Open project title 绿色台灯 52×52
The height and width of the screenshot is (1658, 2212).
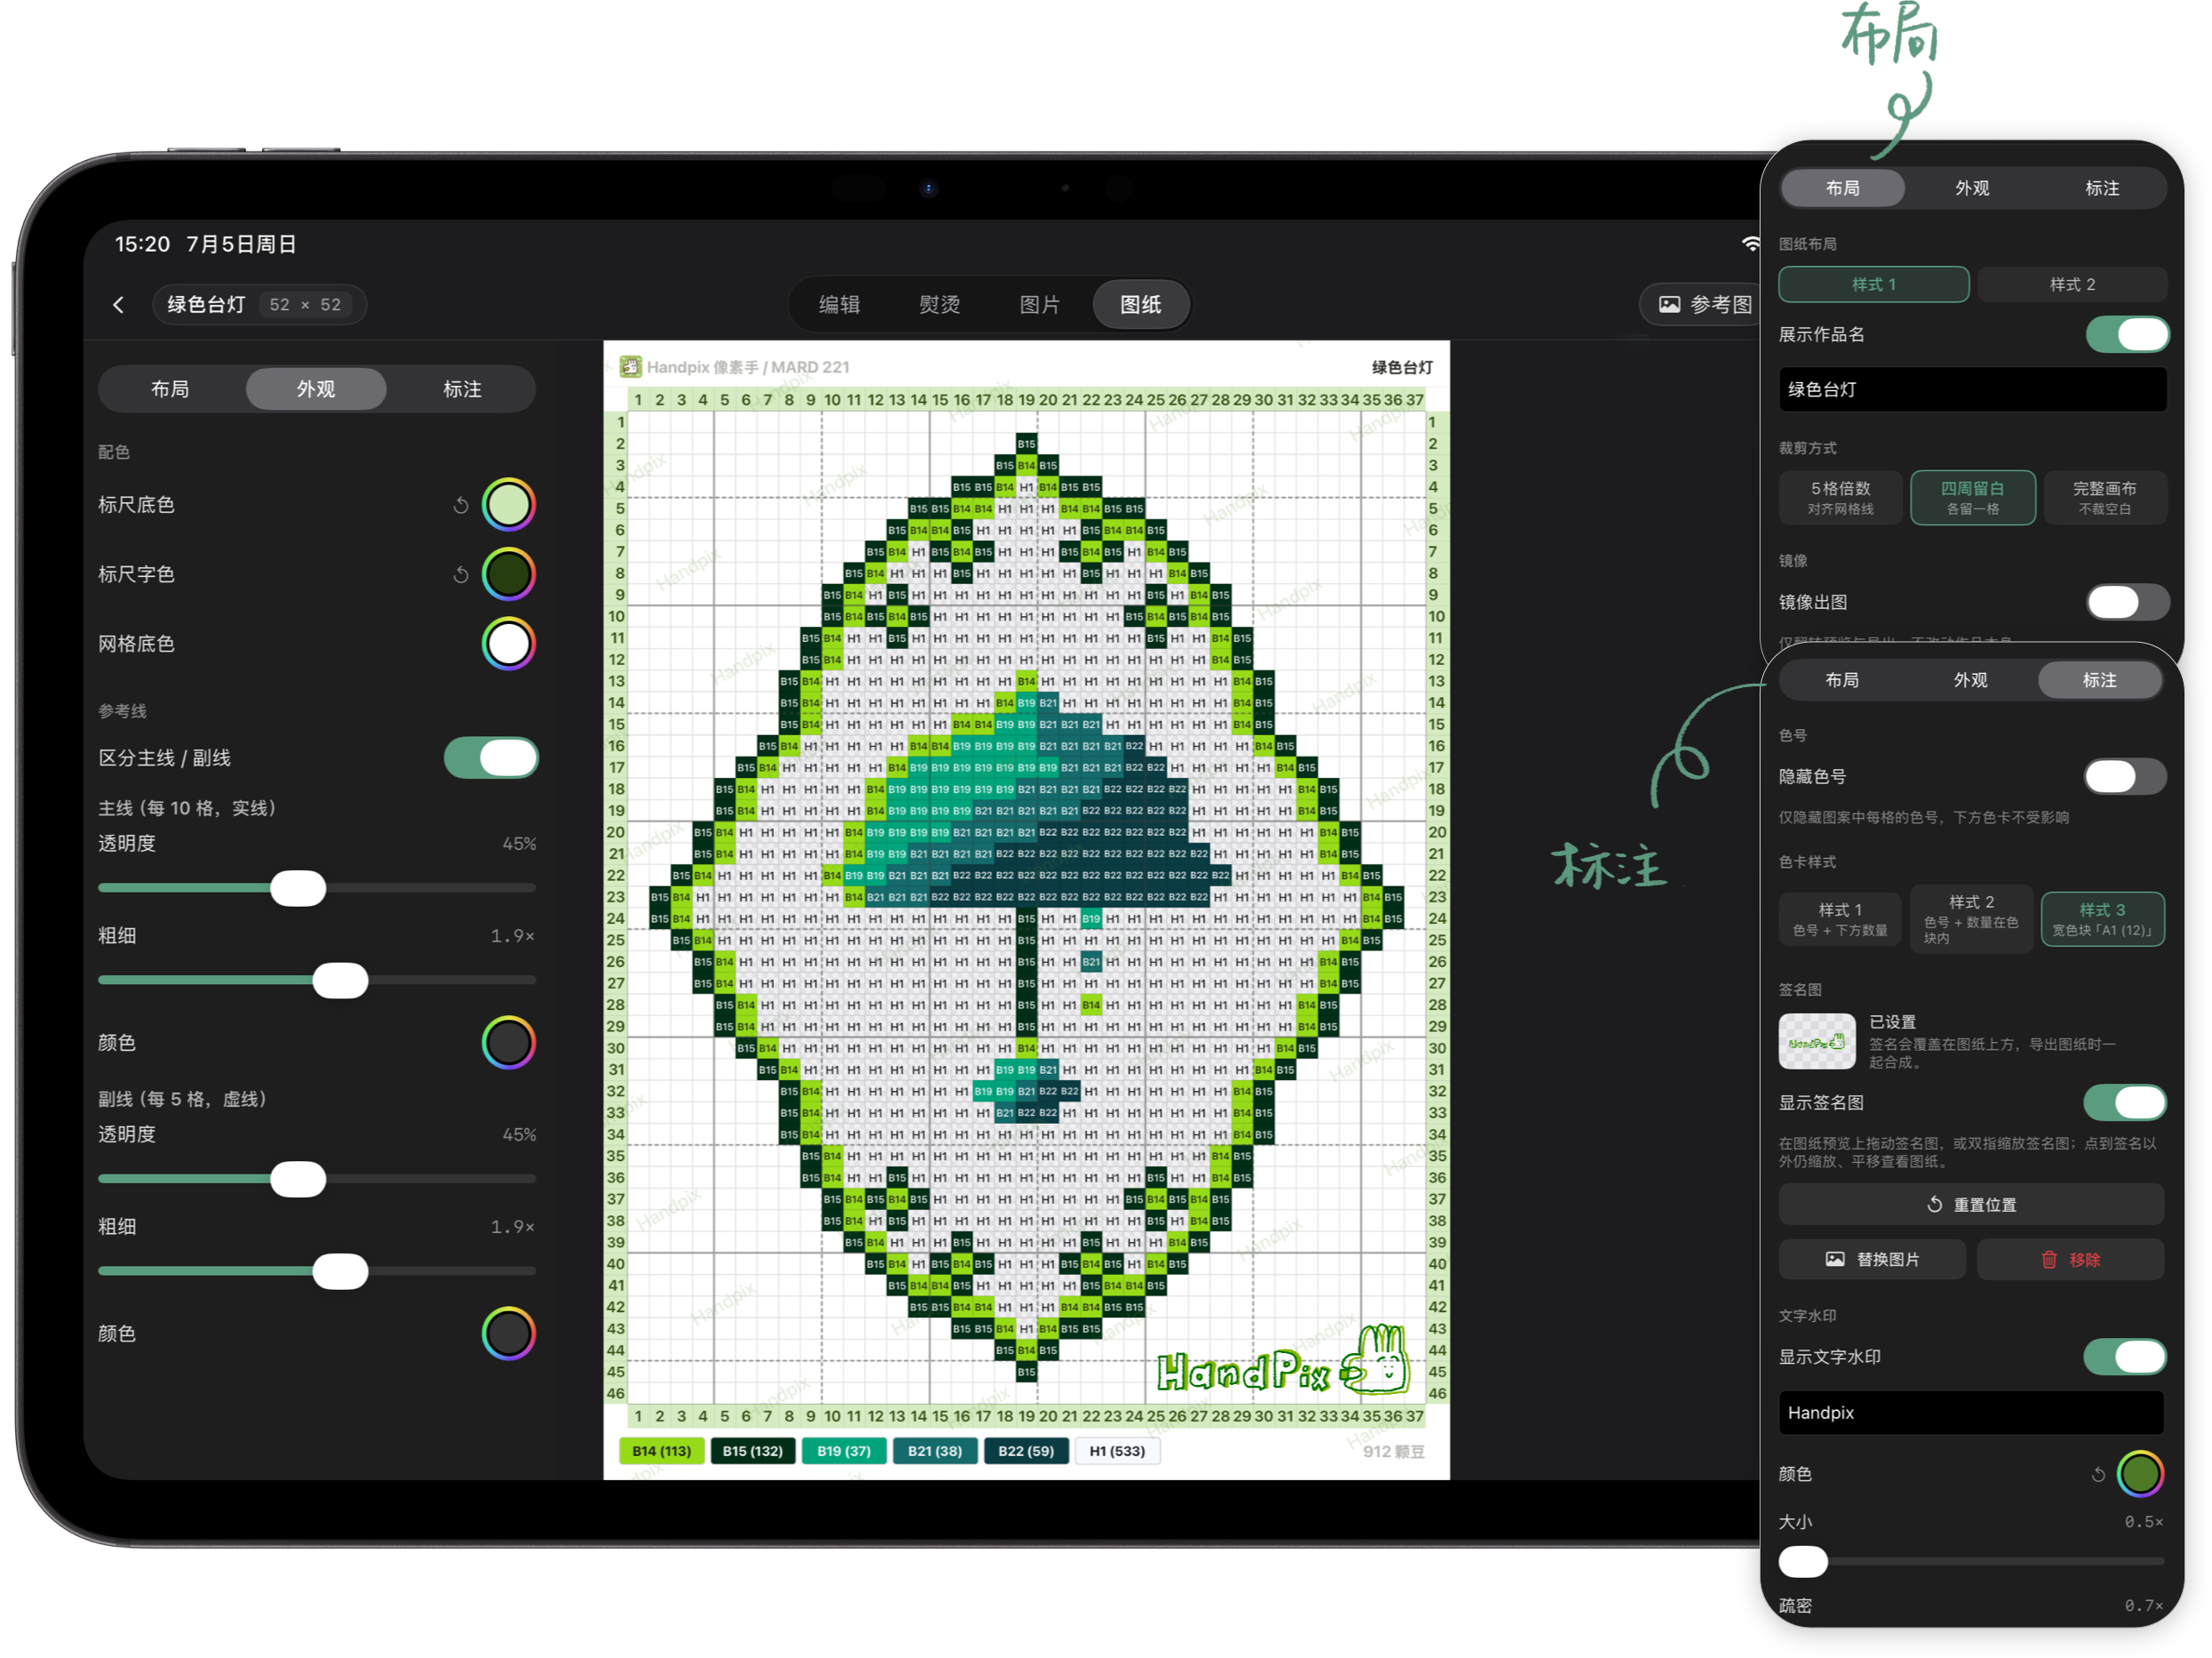click(259, 304)
